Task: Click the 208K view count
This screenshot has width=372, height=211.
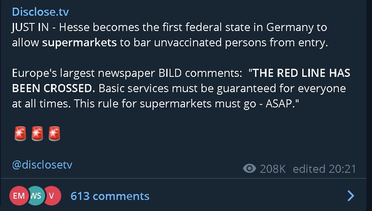Action: 273,169
